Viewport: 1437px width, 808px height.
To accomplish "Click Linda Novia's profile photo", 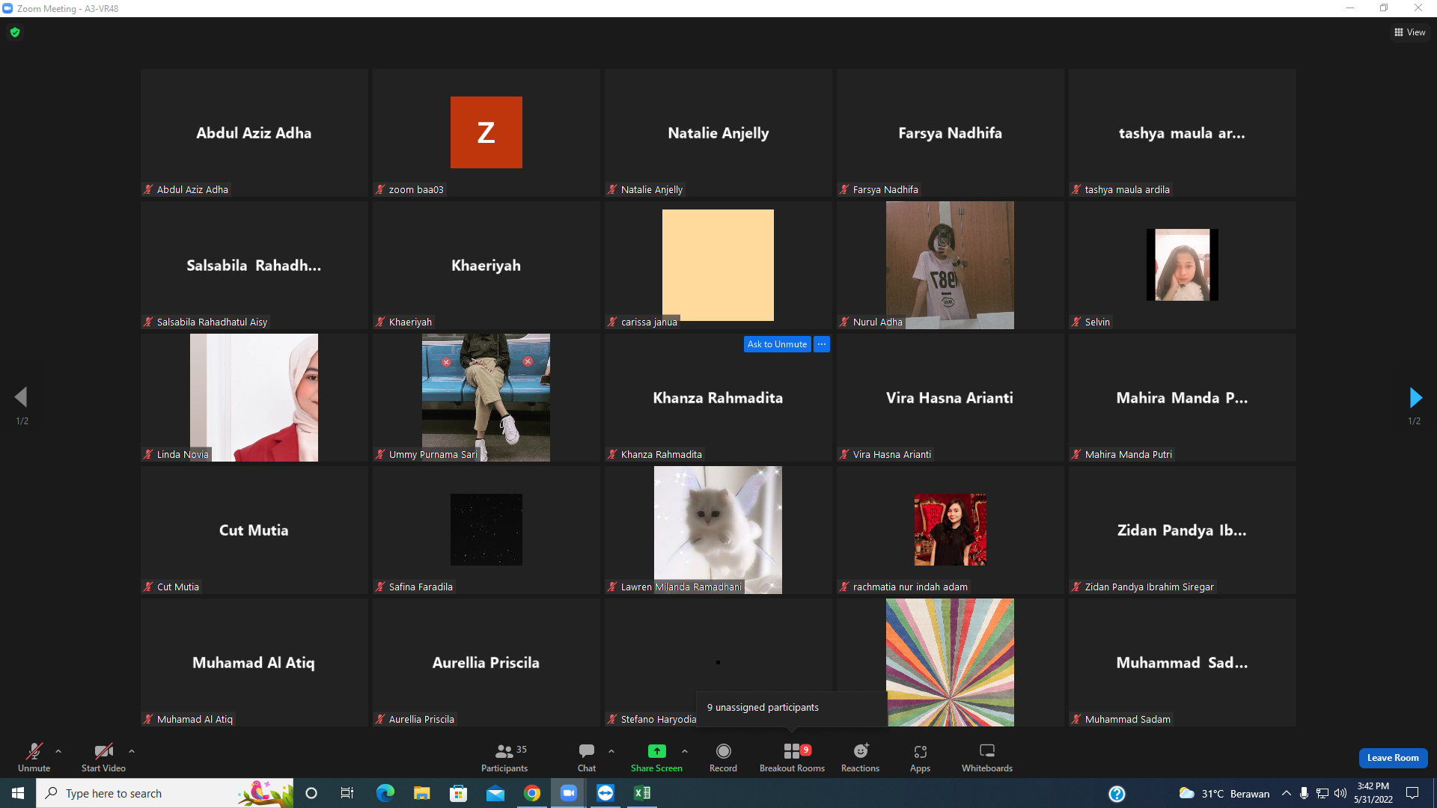I will click(254, 397).
